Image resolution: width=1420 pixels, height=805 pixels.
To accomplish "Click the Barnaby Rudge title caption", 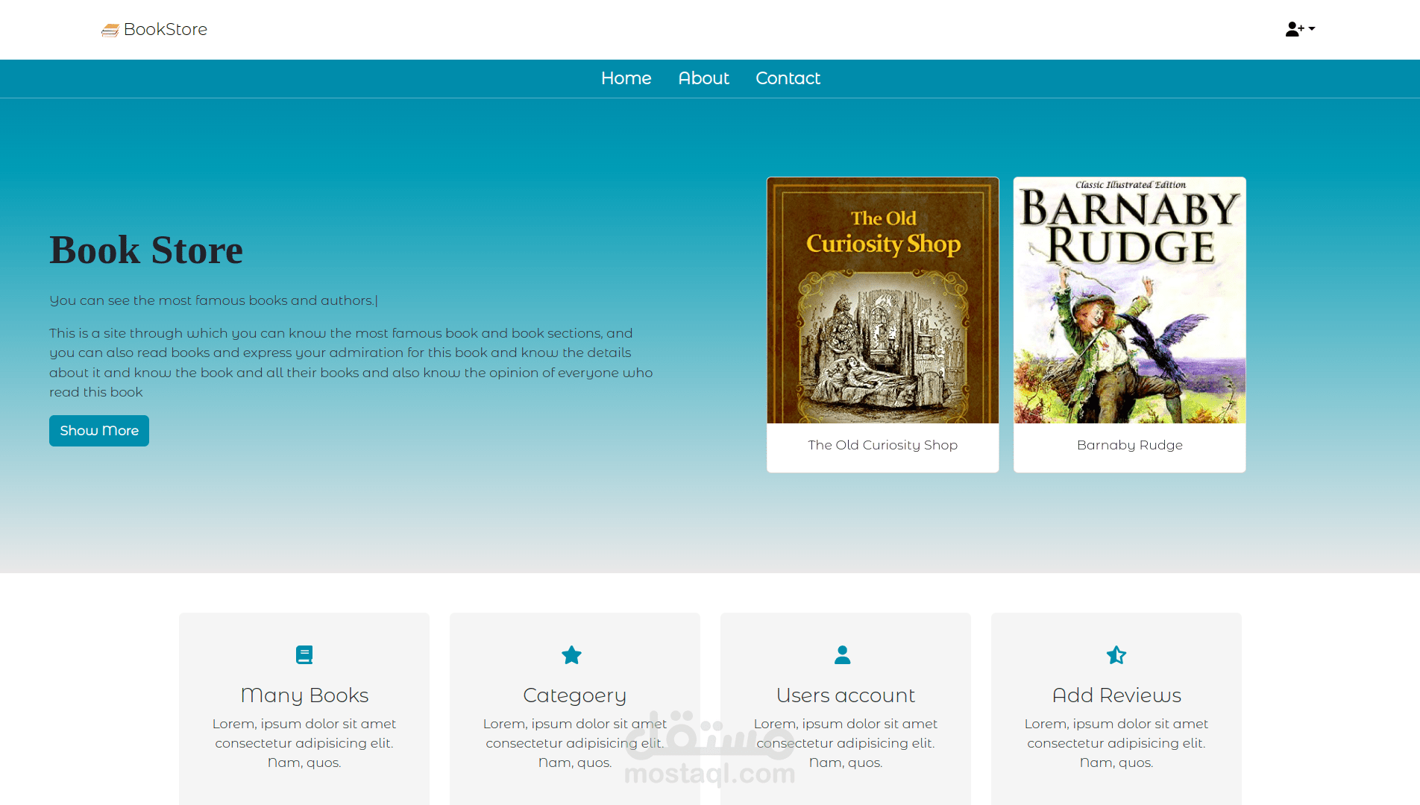I will click(1130, 445).
